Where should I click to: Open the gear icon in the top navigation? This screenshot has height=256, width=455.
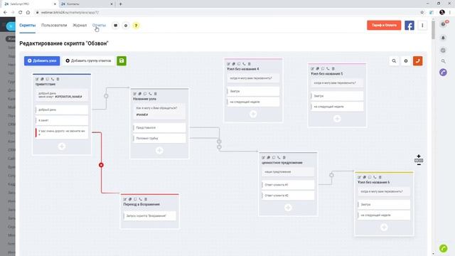click(x=126, y=26)
